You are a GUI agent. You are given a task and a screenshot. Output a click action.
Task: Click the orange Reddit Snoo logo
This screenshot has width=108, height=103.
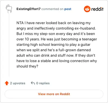click(x=87, y=9)
